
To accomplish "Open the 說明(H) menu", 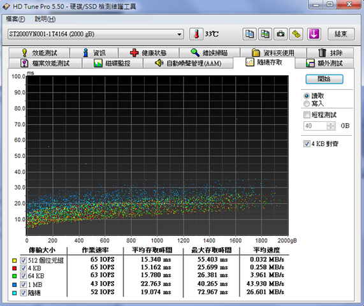I will coord(45,19).
